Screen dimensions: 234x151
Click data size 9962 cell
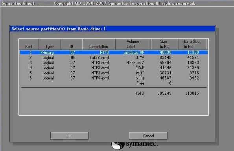(194, 78)
